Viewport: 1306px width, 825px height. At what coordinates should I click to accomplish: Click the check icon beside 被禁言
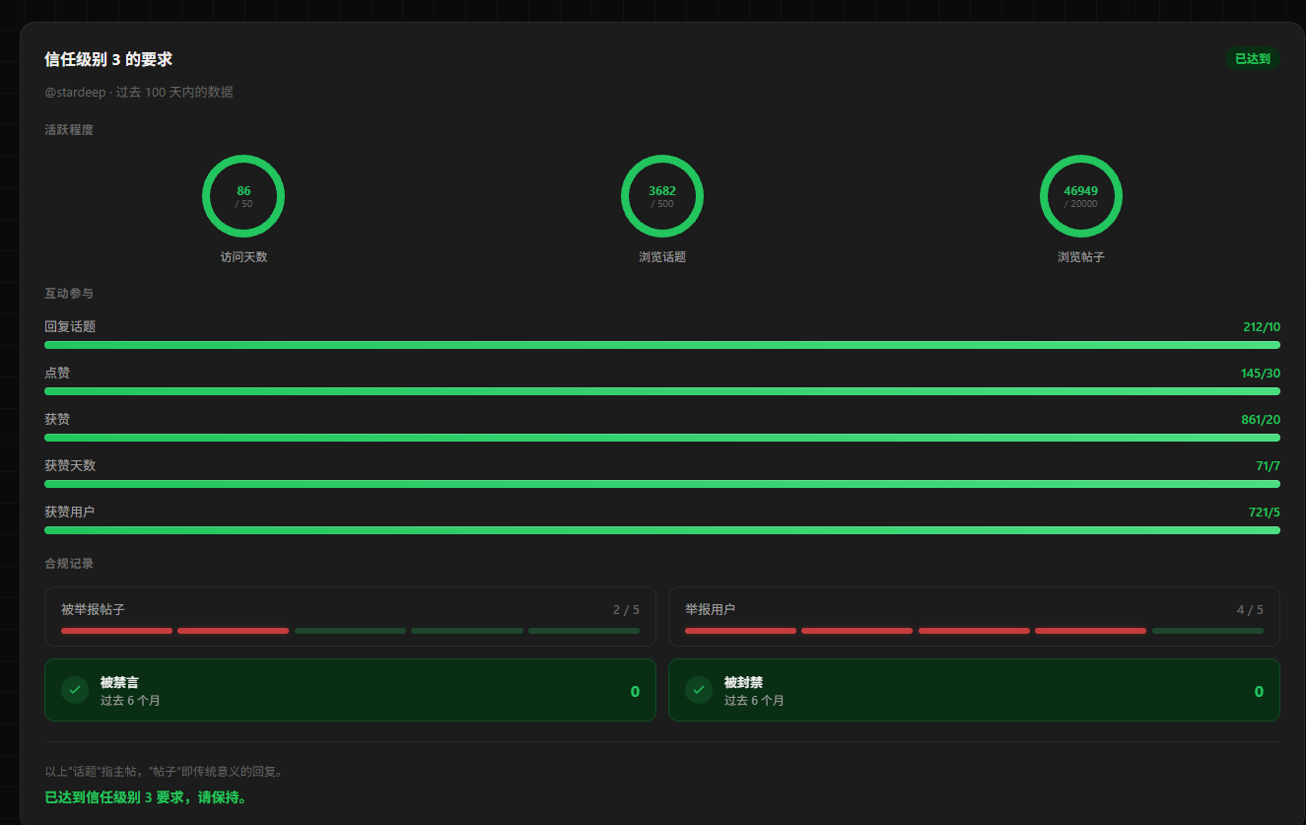75,690
